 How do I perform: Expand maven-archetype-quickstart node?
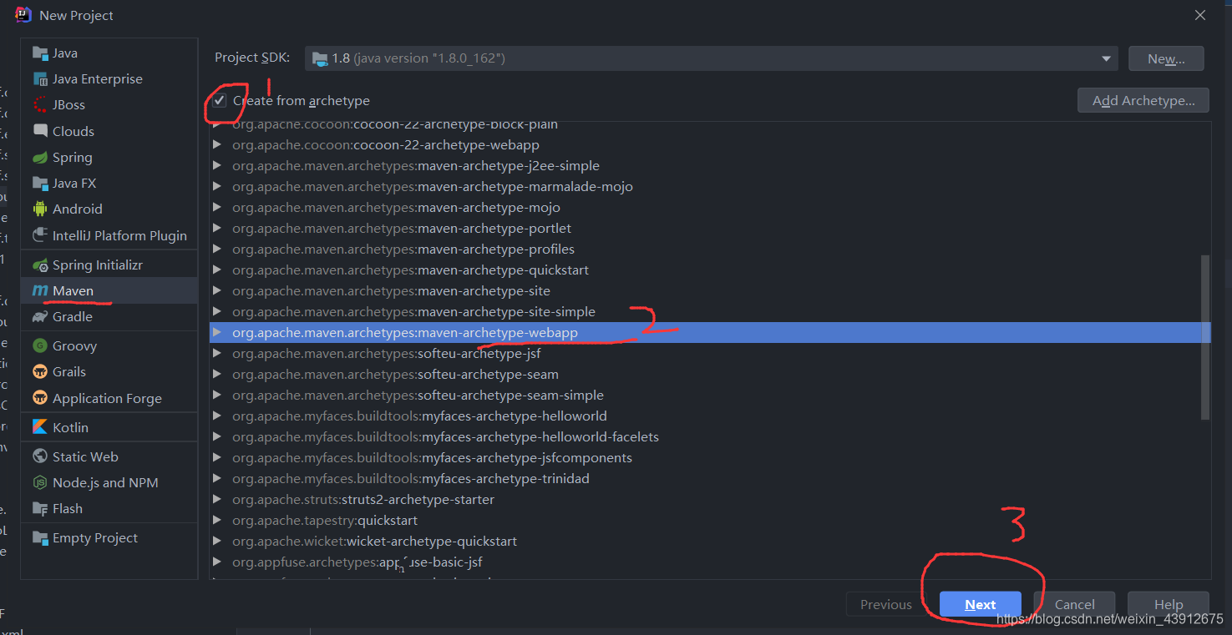click(217, 270)
